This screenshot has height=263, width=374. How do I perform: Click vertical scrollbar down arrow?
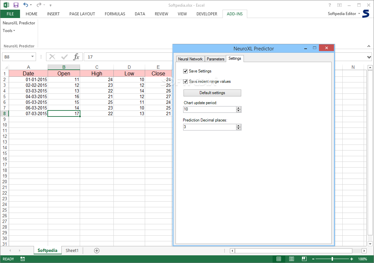pyautogui.click(x=370, y=244)
